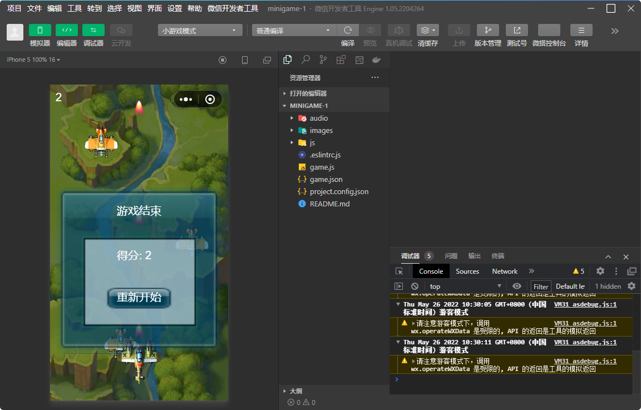641x410 pixels.
Task: Open the 编辑 menu
Action: [55, 8]
